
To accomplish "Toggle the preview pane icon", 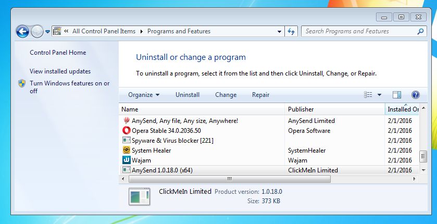I will tap(396, 95).
